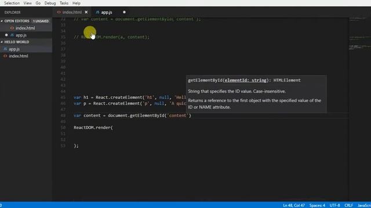Click the getElementById signature in tooltip
This screenshot has height=208, width=371.
(244, 80)
